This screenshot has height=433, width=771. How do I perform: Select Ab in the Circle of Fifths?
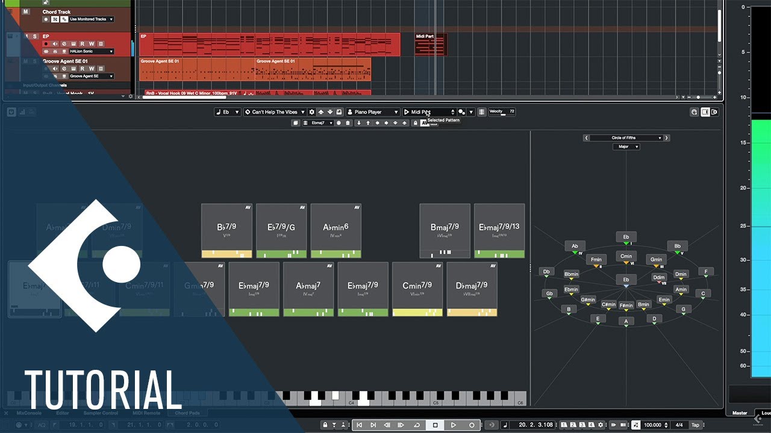(x=575, y=246)
